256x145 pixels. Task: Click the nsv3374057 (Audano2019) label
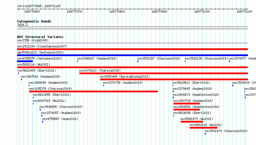[x=61, y=113]
